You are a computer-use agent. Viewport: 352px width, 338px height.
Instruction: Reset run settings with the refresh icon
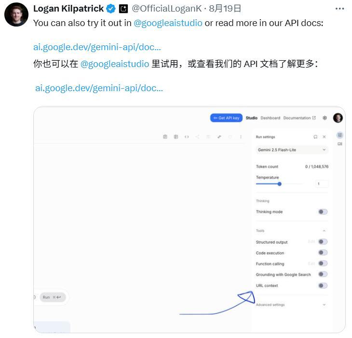coord(315,136)
